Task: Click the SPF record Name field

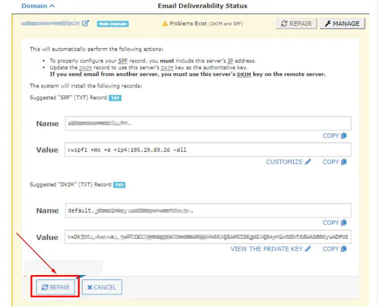Action: [x=208, y=124]
